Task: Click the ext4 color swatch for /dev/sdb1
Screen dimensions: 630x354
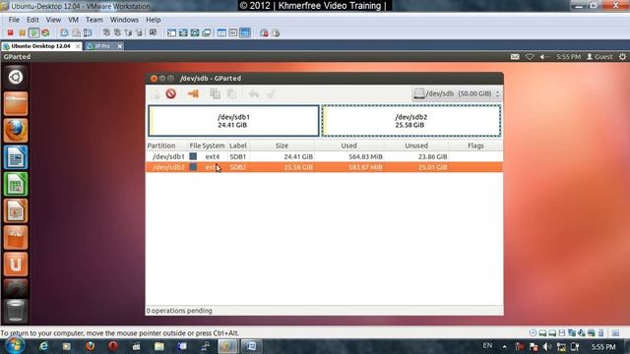Action: [193, 156]
